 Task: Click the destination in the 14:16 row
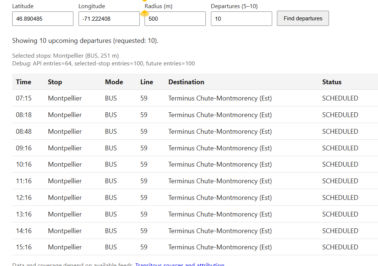220,231
